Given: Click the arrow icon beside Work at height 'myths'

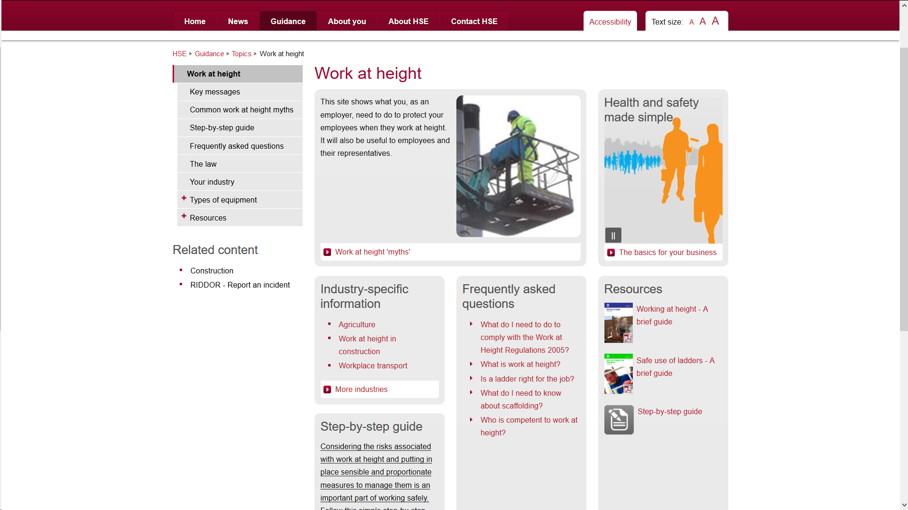Looking at the screenshot, I should tap(327, 252).
